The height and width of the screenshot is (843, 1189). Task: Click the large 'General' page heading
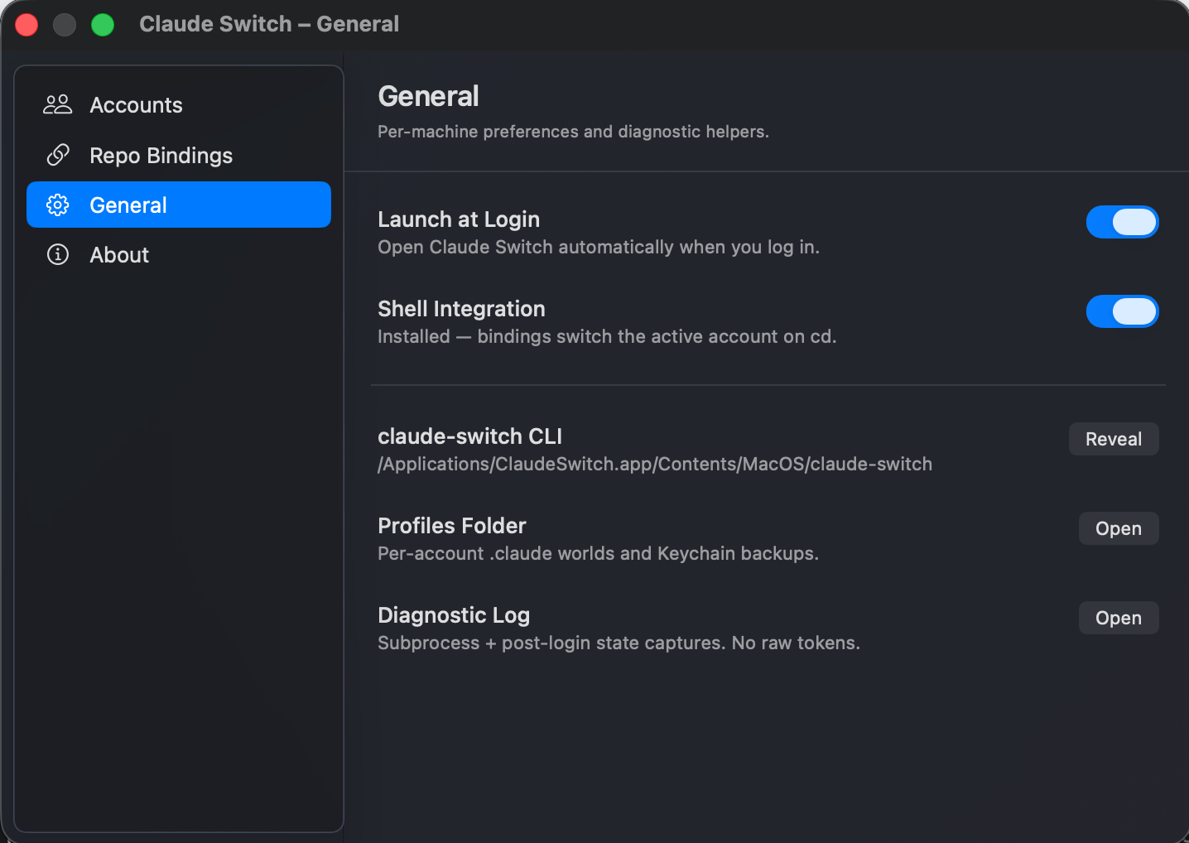(x=428, y=96)
